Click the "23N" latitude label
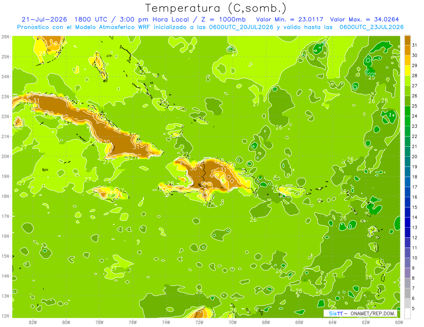This screenshot has height=327, width=424. 5,96
